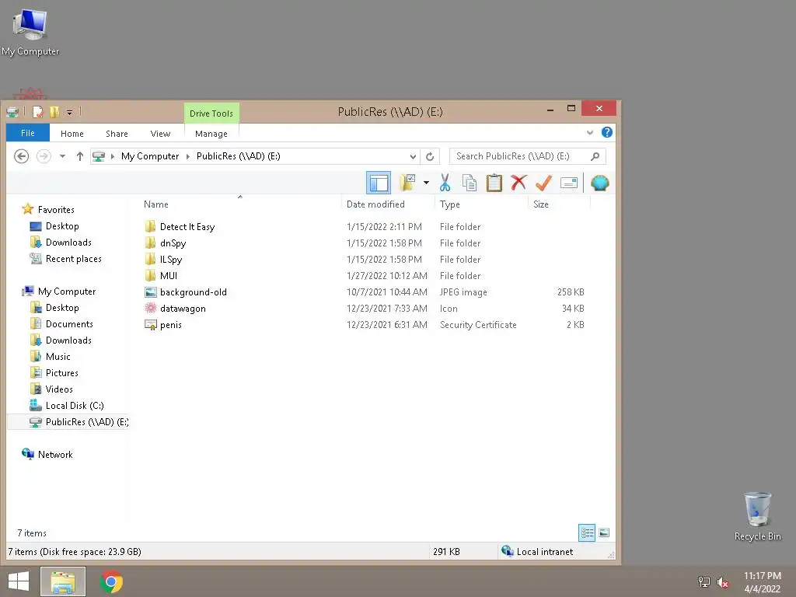The image size is (796, 597).
Task: Select the background-old JPEG file
Action: (194, 292)
